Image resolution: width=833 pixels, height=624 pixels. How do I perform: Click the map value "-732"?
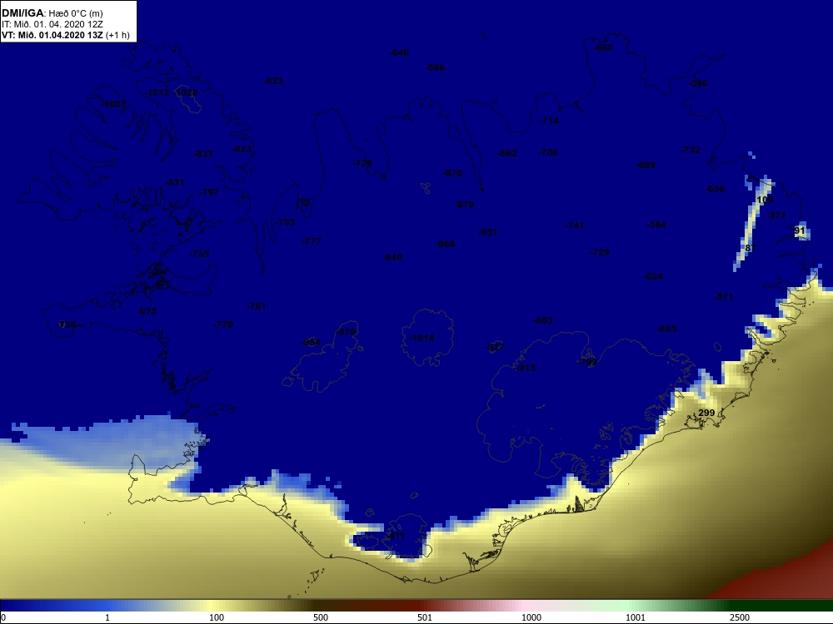point(691,150)
